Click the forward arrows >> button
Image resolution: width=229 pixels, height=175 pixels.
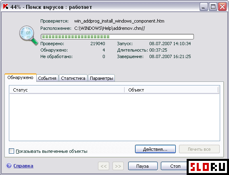click(x=118, y=166)
